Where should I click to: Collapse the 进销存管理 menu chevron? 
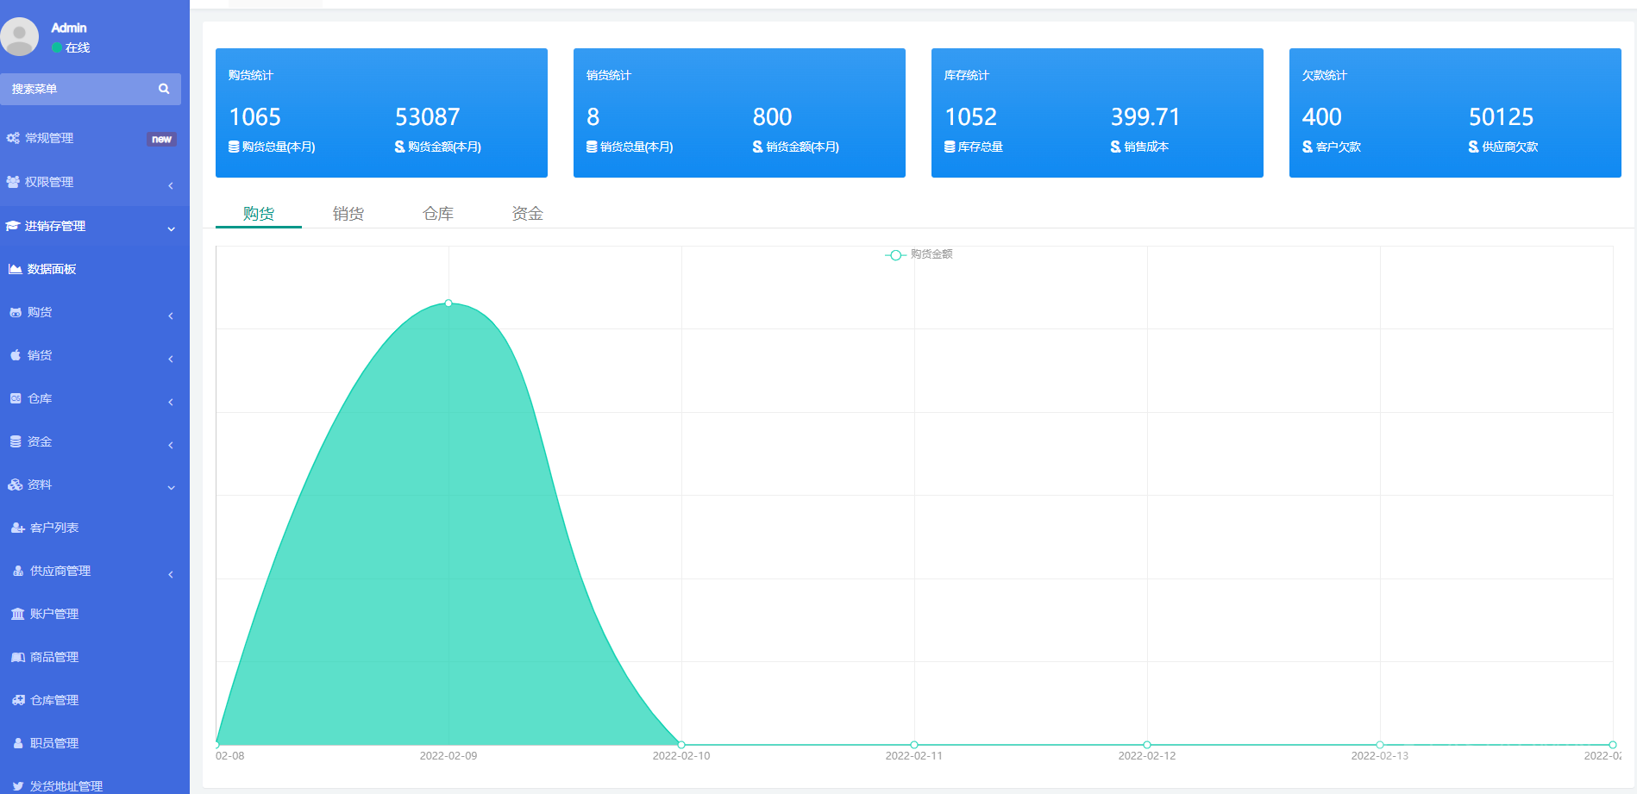[171, 228]
